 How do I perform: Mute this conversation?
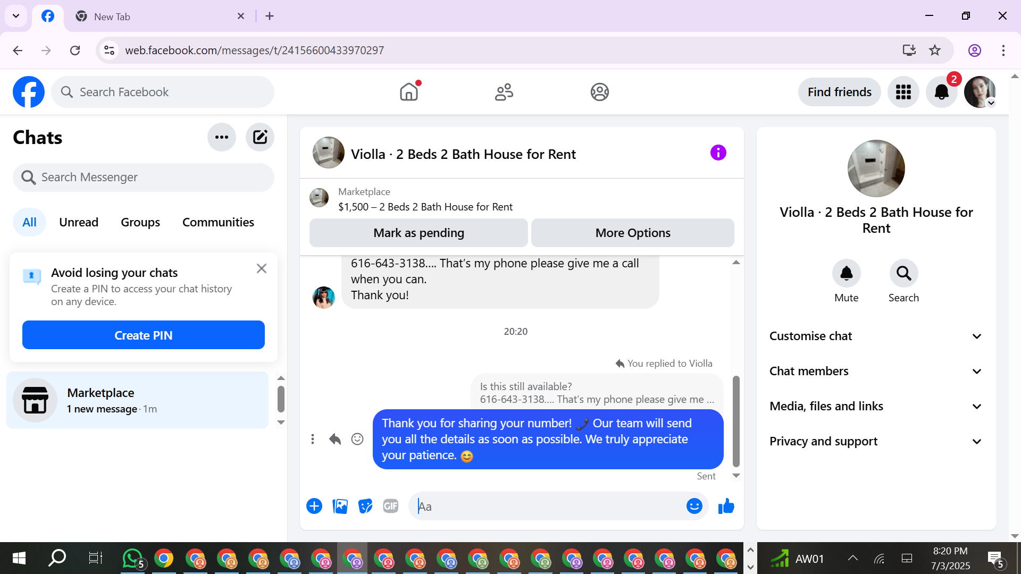click(x=846, y=274)
